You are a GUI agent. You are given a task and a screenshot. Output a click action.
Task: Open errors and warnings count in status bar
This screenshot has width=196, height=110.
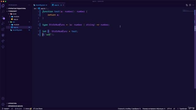18,109
